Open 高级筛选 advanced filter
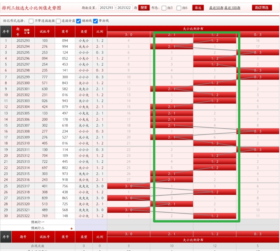Image resolution: width=280 pixels, height=251 pixels. 262,8
